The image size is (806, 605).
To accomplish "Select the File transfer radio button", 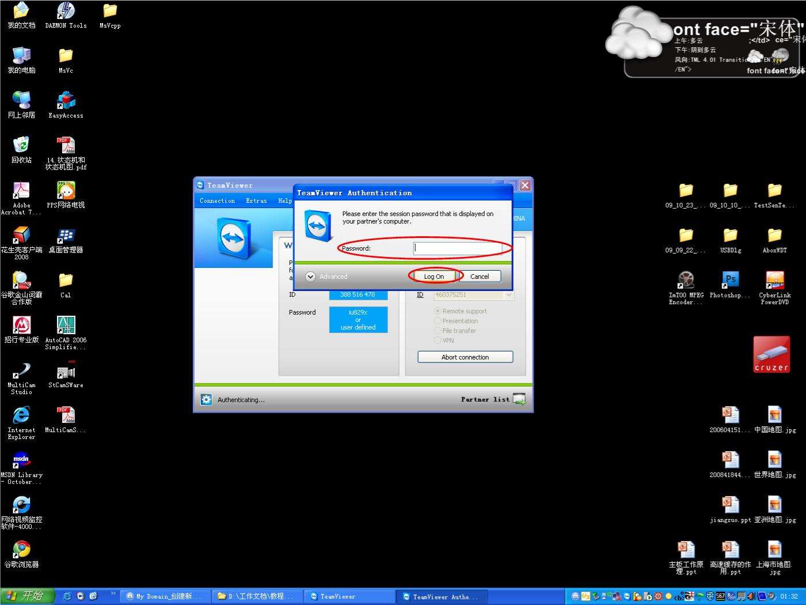I will tap(438, 331).
